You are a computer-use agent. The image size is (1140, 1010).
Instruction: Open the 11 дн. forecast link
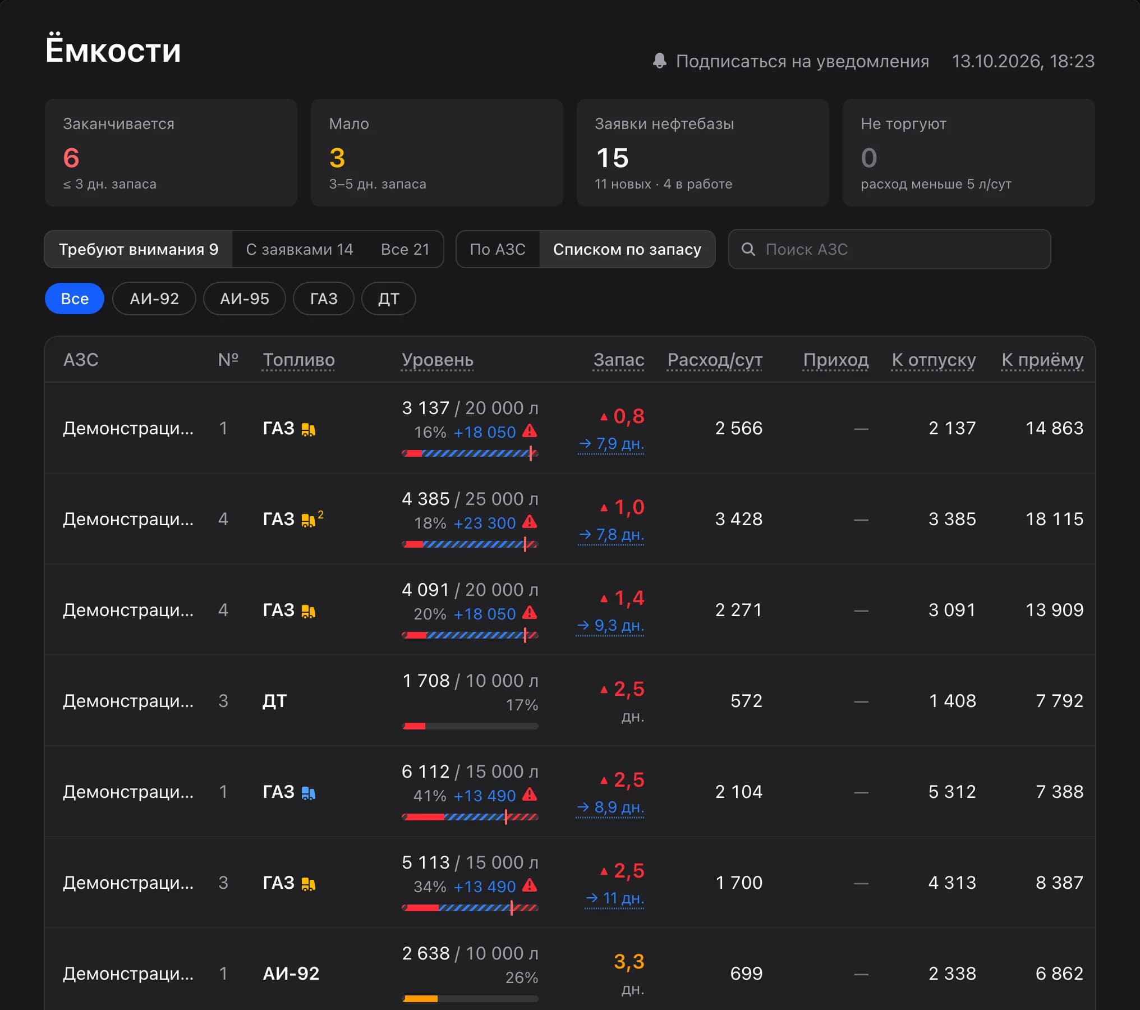[x=614, y=898]
